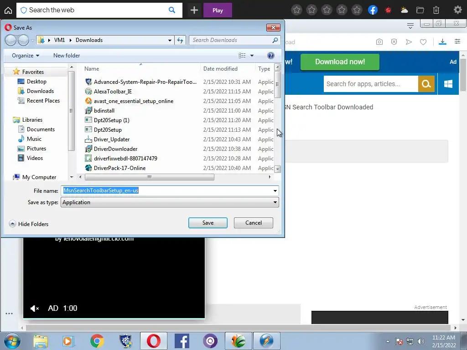Viewport: 467px width, 350px height.
Task: Click the volume icon in system tray
Action: pos(421,341)
